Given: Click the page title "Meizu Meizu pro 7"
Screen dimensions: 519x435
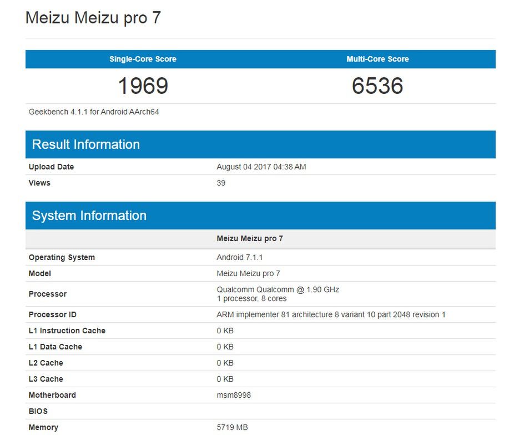Looking at the screenshot, I should coord(93,18).
